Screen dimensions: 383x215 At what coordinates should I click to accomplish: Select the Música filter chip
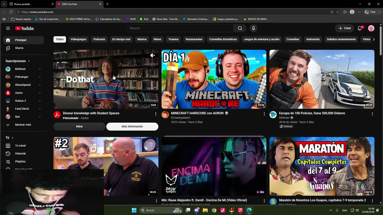pos(142,39)
